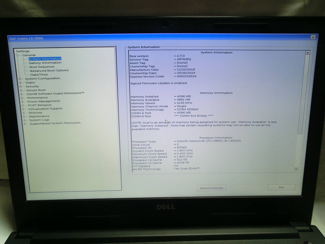Select Wireless tree item
325x244 pixels.
pos(35,113)
